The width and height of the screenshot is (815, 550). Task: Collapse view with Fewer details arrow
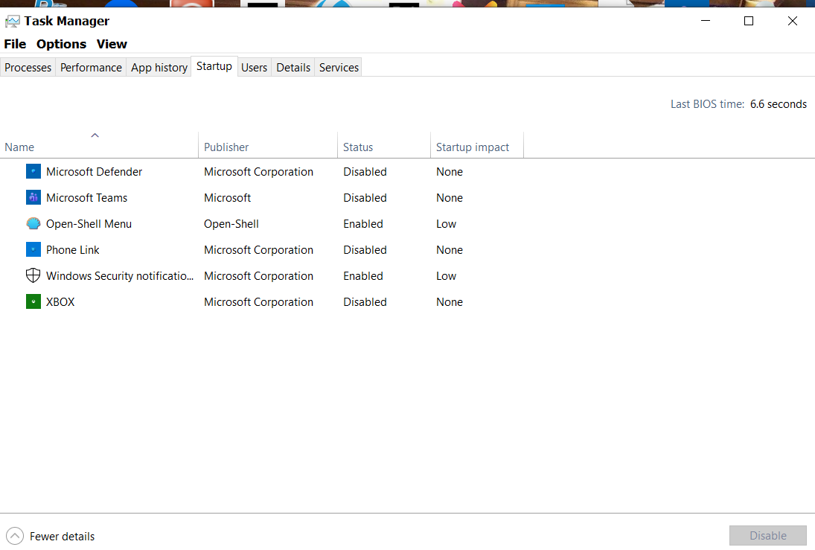point(15,536)
